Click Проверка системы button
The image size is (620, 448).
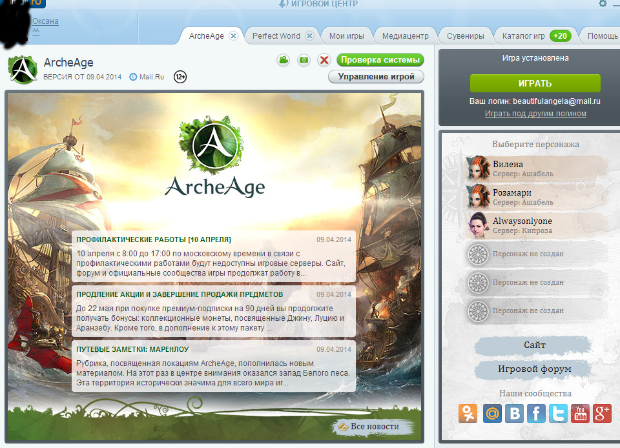380,59
